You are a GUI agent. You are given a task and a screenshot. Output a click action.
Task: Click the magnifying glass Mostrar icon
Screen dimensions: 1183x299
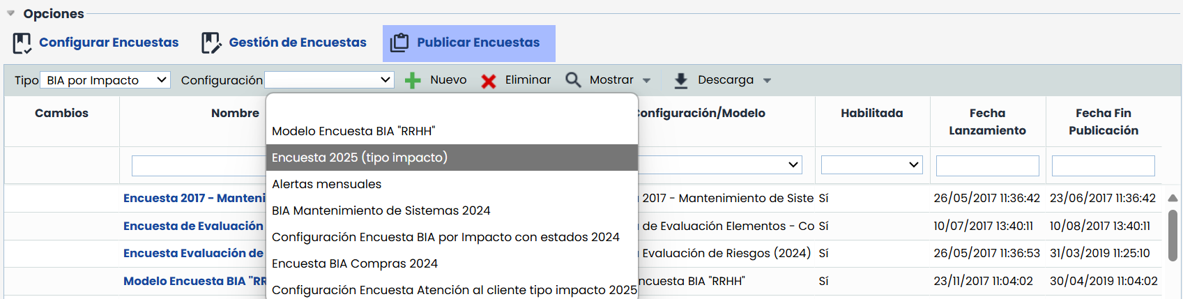(x=573, y=80)
